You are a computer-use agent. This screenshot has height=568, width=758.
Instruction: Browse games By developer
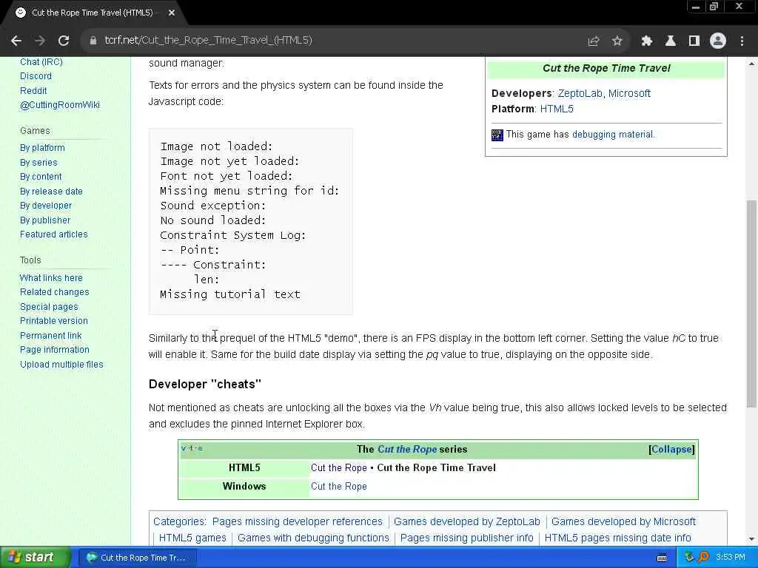pyautogui.click(x=46, y=206)
